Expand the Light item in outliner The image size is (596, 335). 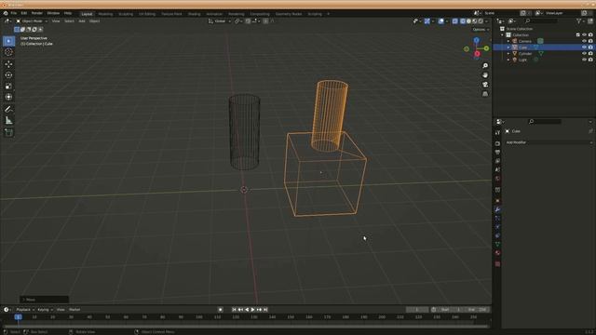coord(508,60)
